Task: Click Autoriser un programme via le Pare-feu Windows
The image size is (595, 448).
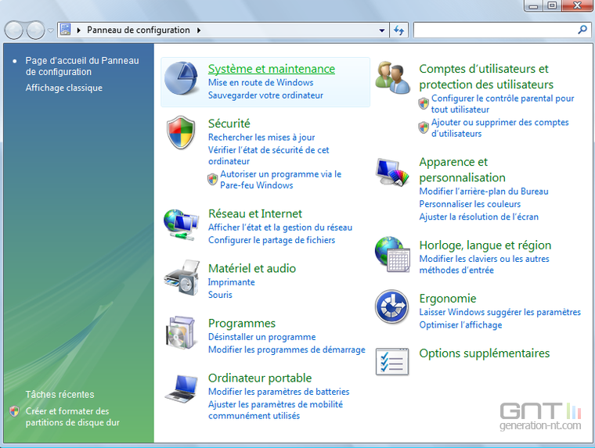Action: pos(281,180)
